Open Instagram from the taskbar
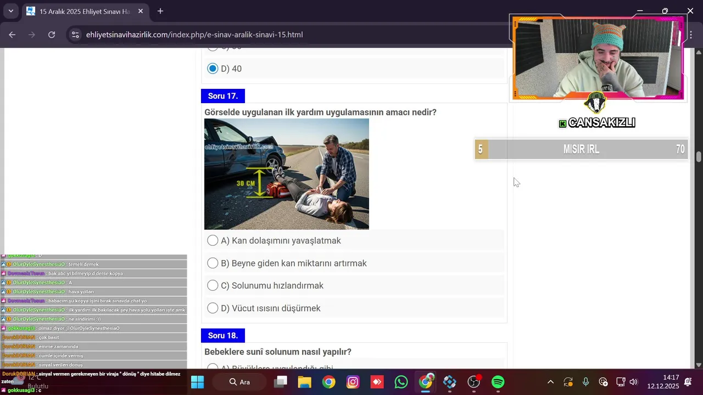The width and height of the screenshot is (703, 395). point(353,382)
